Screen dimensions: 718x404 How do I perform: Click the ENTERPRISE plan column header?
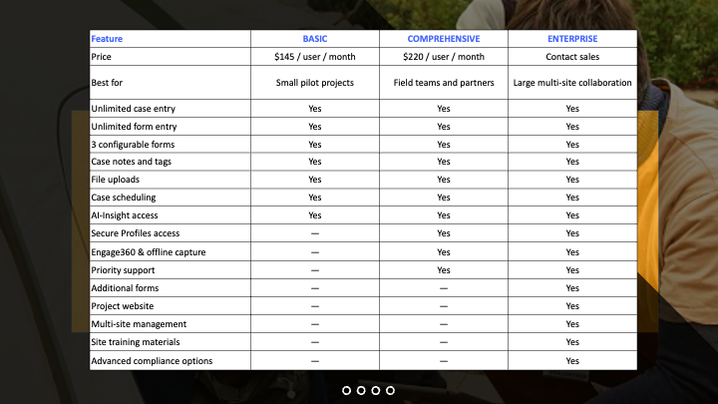[x=572, y=39]
